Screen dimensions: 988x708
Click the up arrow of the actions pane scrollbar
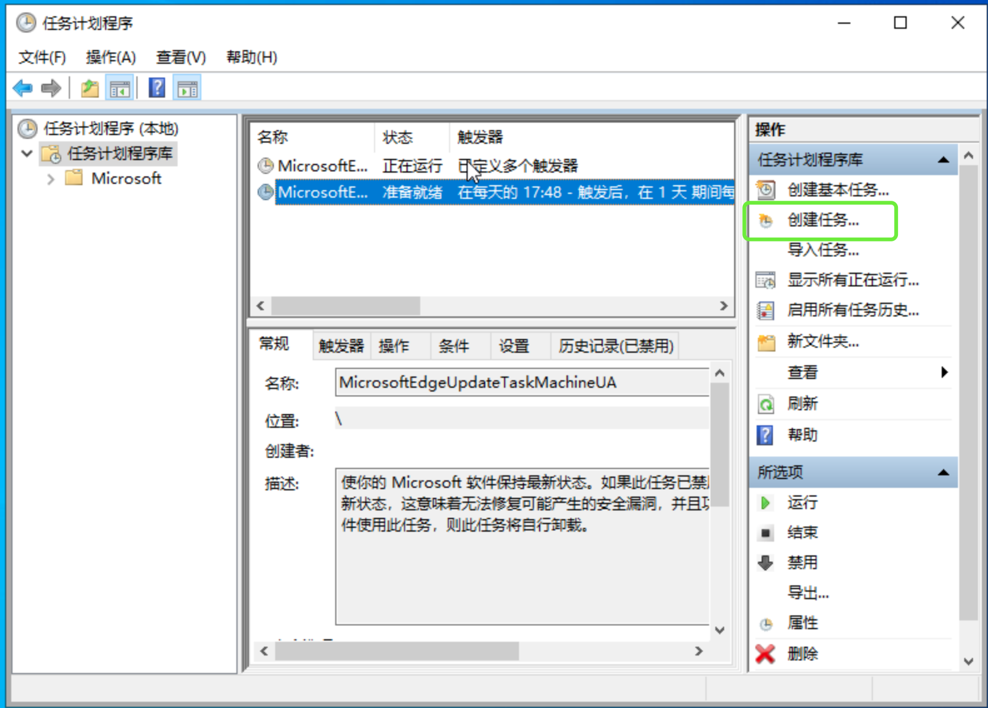click(969, 155)
